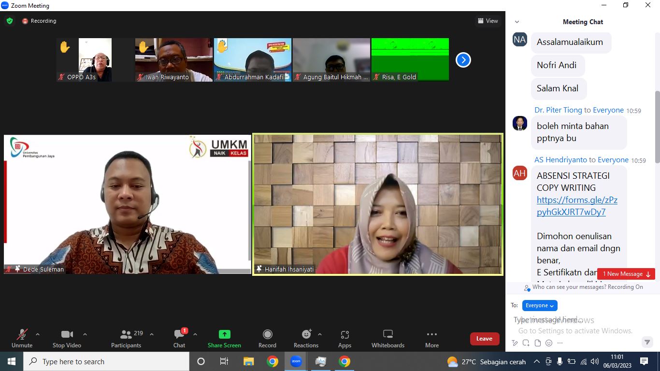Screen dimensions: 660x371
Task: Open Who can see your messages info
Action: pos(583,287)
